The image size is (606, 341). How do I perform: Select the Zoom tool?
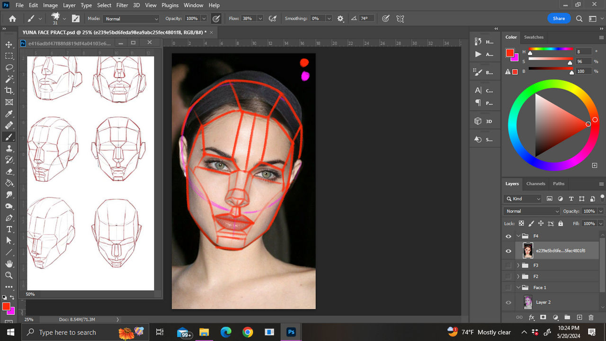[9, 275]
